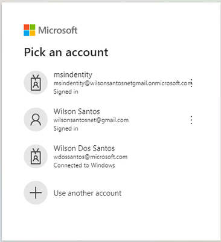Image resolution: width=221 pixels, height=242 pixels.
Task: Open more options for Wilson Santos account
Action: click(191, 120)
